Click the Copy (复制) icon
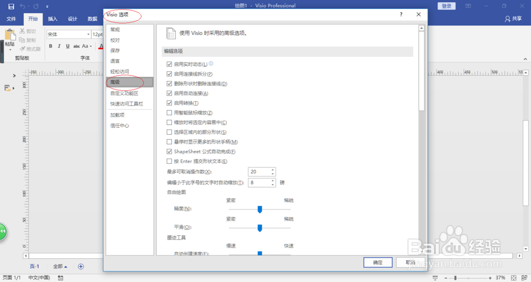The height and width of the screenshot is (282, 531). click(x=22, y=40)
